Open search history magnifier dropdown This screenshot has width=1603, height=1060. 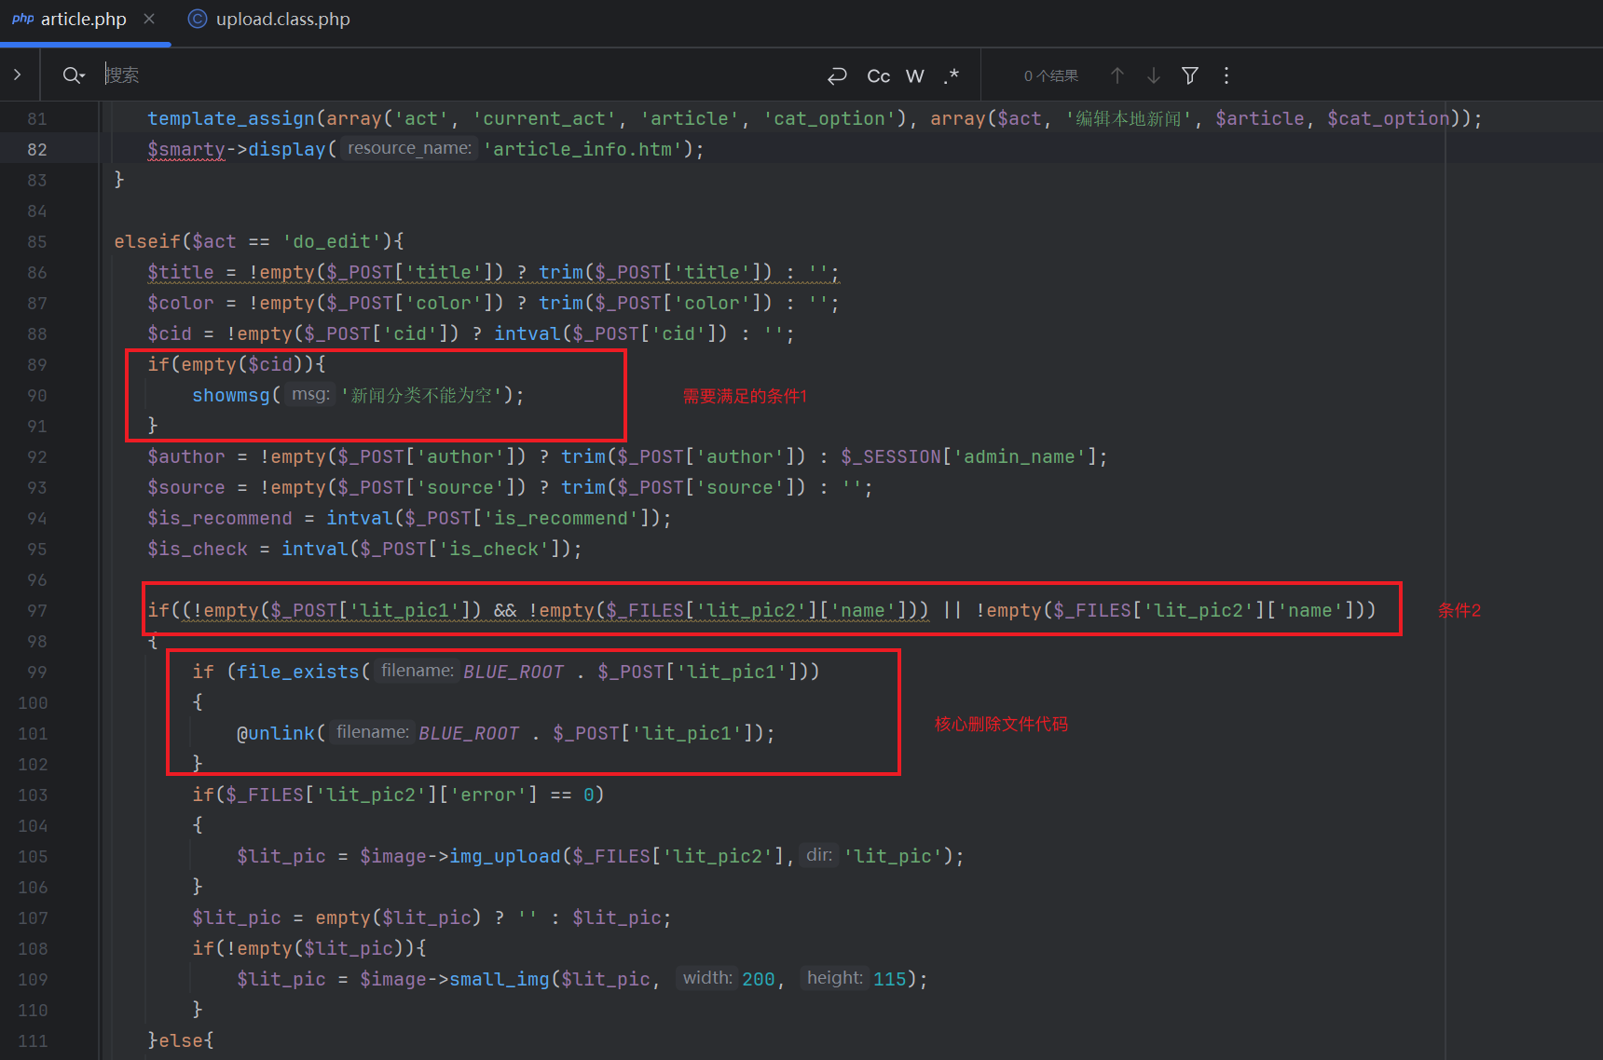click(x=74, y=75)
